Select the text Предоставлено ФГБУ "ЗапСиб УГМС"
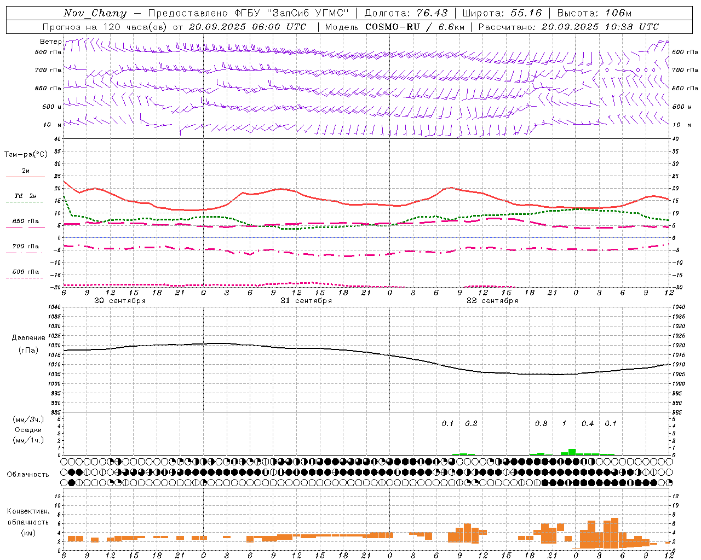 tap(249, 13)
